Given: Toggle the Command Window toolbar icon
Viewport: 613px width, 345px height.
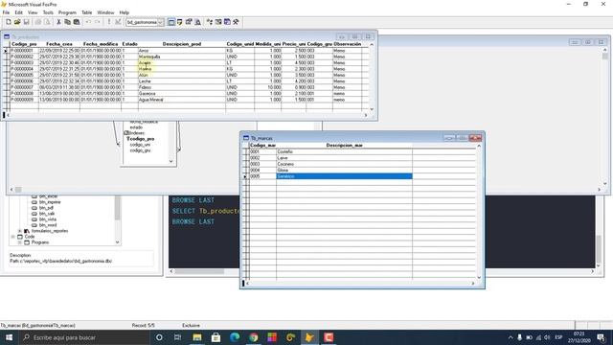Looking at the screenshot, I should pos(171,22).
